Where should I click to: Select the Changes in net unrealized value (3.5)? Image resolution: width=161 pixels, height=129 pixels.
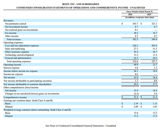(x=136, y=94)
